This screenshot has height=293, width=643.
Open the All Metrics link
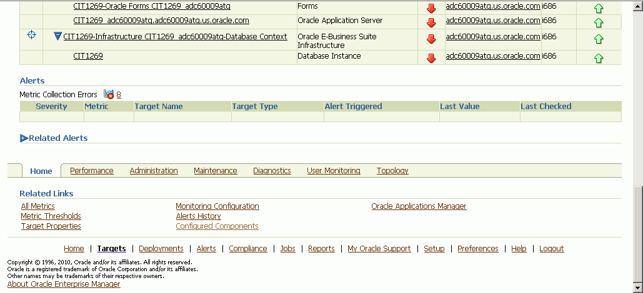coord(37,206)
